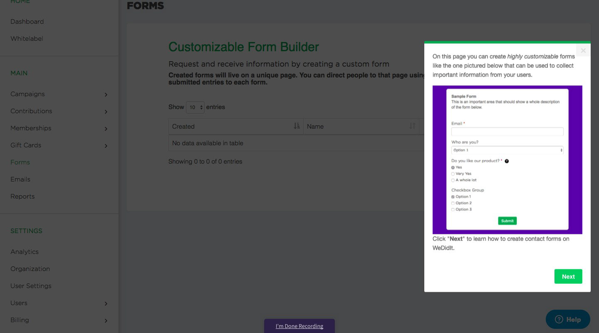Screen dimensions: 599x333
Task: Expand the Users chevron
Action: click(x=106, y=303)
